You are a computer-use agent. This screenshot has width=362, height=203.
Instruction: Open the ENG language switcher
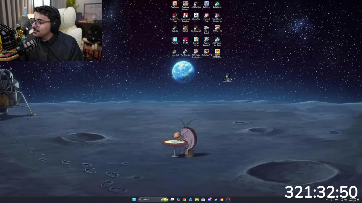(337, 200)
